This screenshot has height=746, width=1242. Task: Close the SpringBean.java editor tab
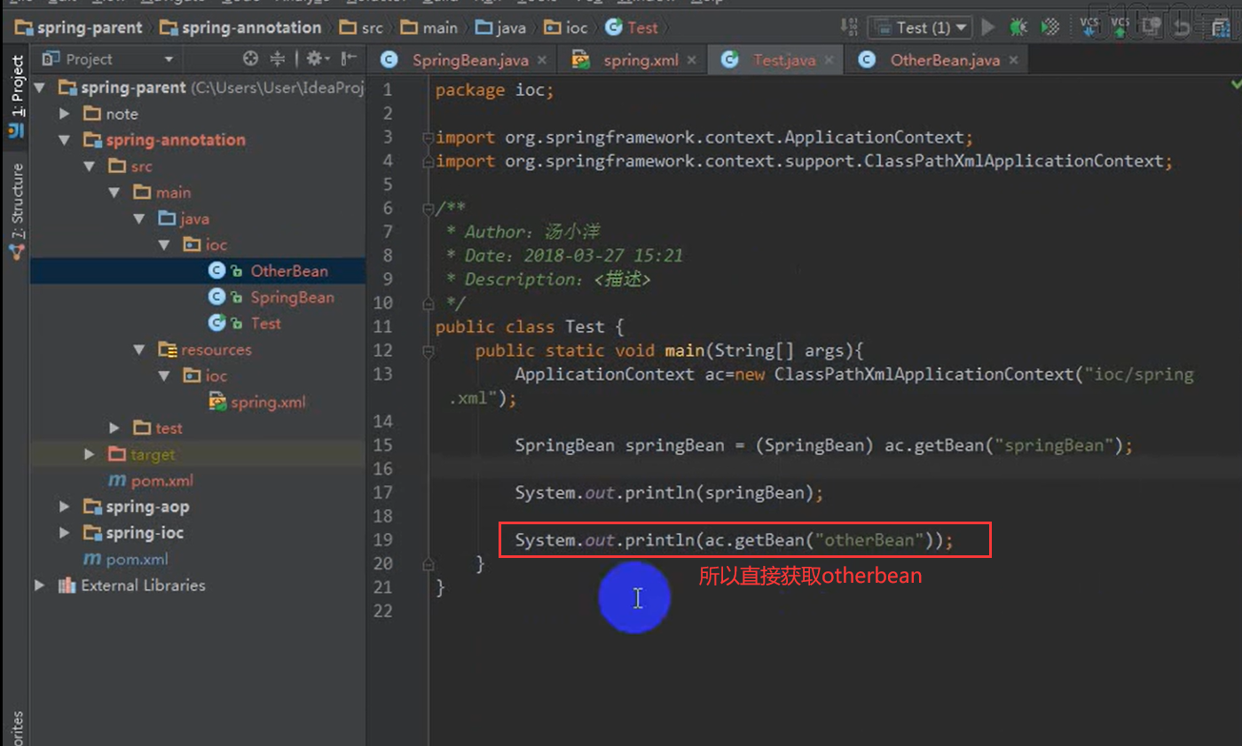pos(541,60)
